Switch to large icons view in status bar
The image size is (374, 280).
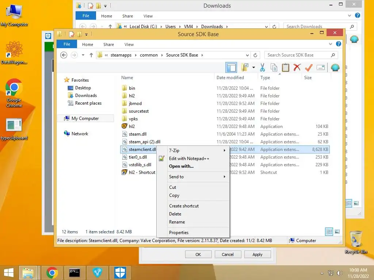coord(337,232)
